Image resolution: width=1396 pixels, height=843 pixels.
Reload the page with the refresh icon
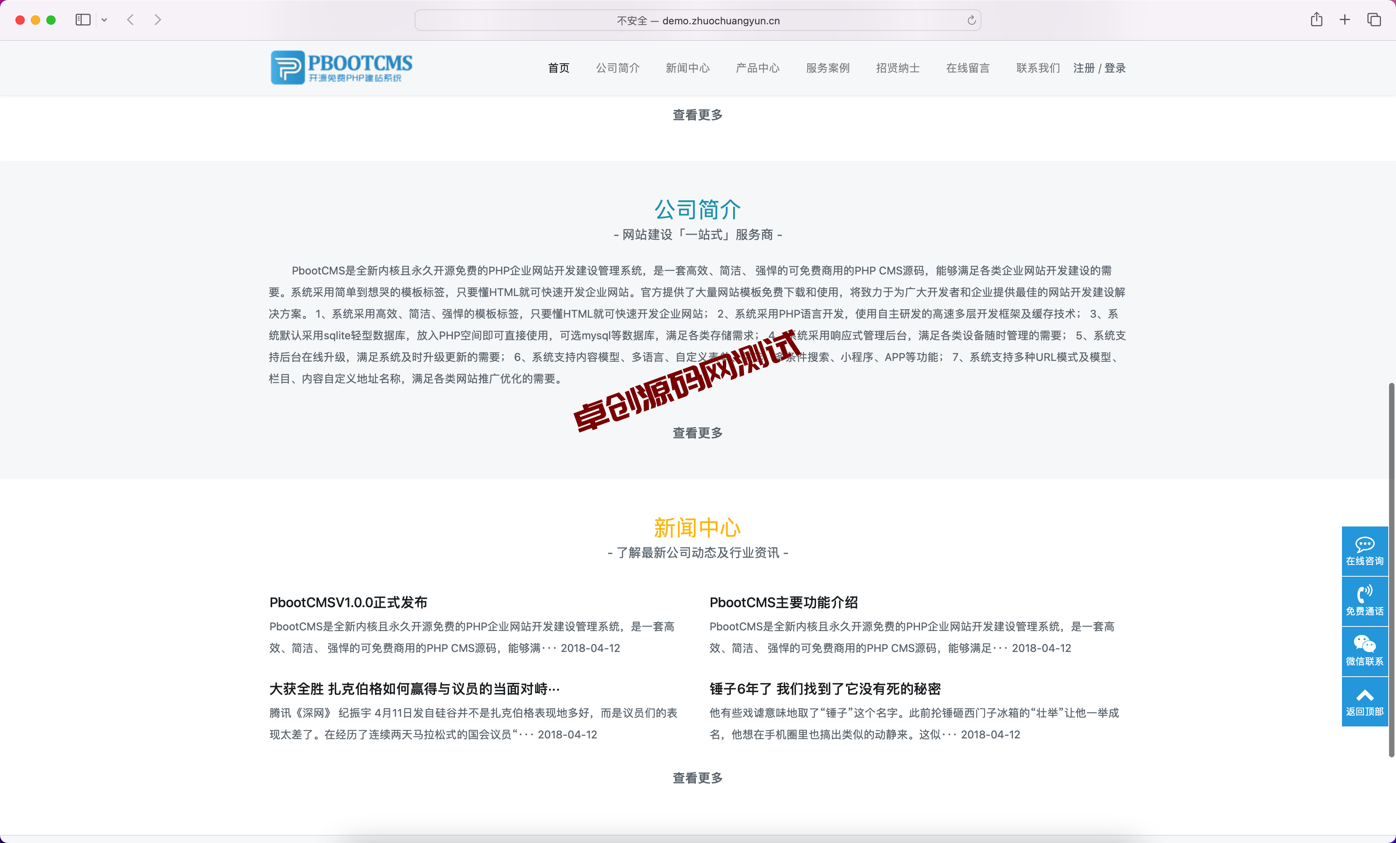tap(971, 20)
